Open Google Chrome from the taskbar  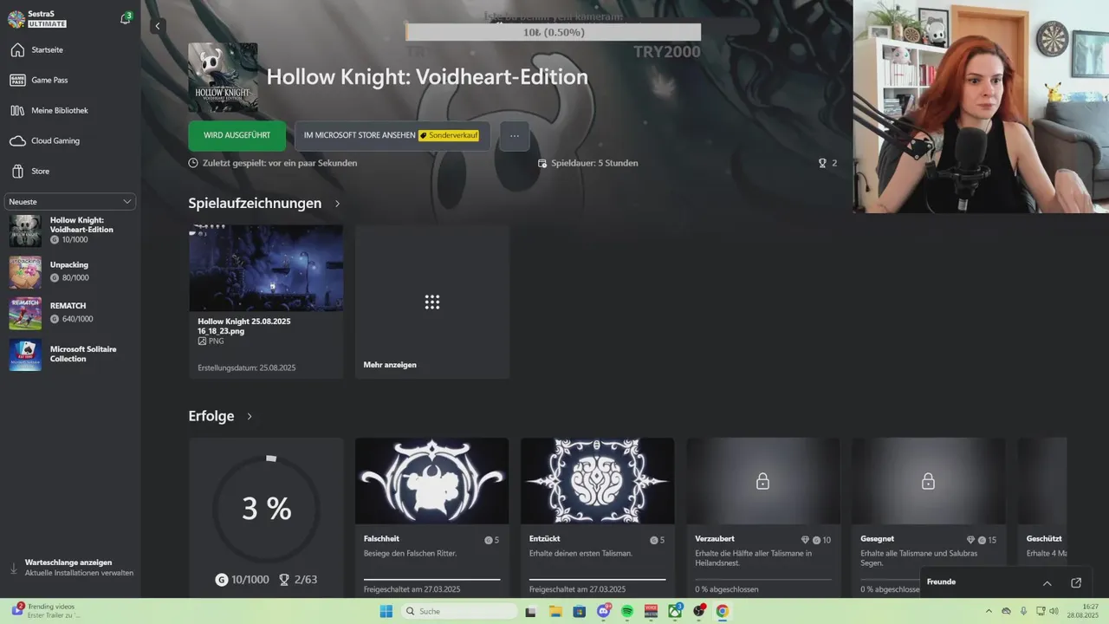pos(722,611)
